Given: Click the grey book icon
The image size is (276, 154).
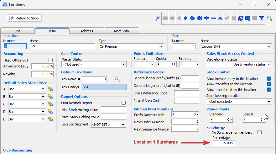Looking at the screenshot, I should 255,18.
